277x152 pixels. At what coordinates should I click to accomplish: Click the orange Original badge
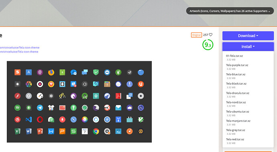click(x=196, y=35)
